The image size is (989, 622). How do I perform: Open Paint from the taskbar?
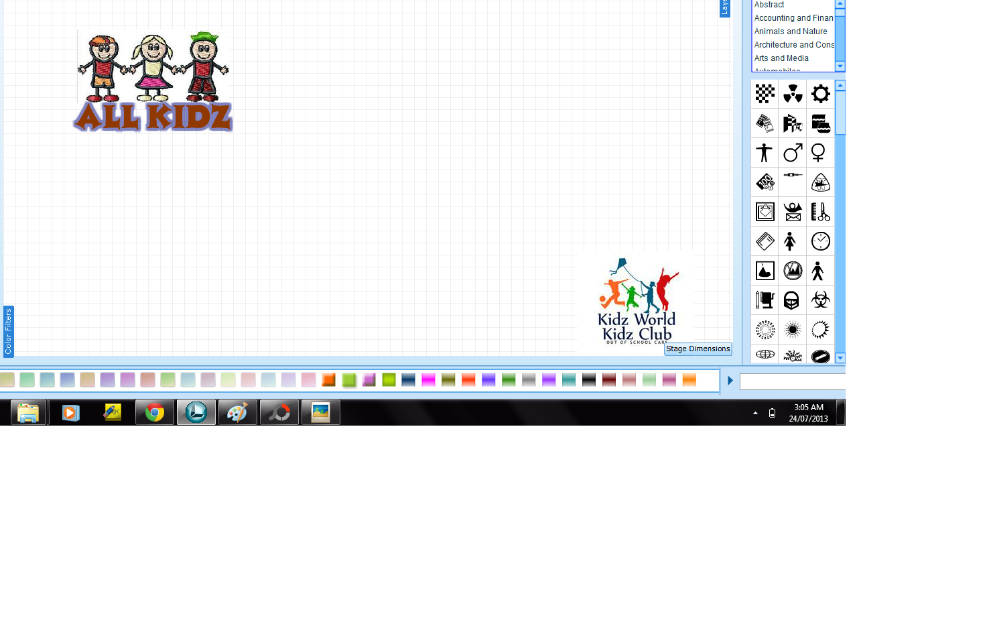point(238,412)
